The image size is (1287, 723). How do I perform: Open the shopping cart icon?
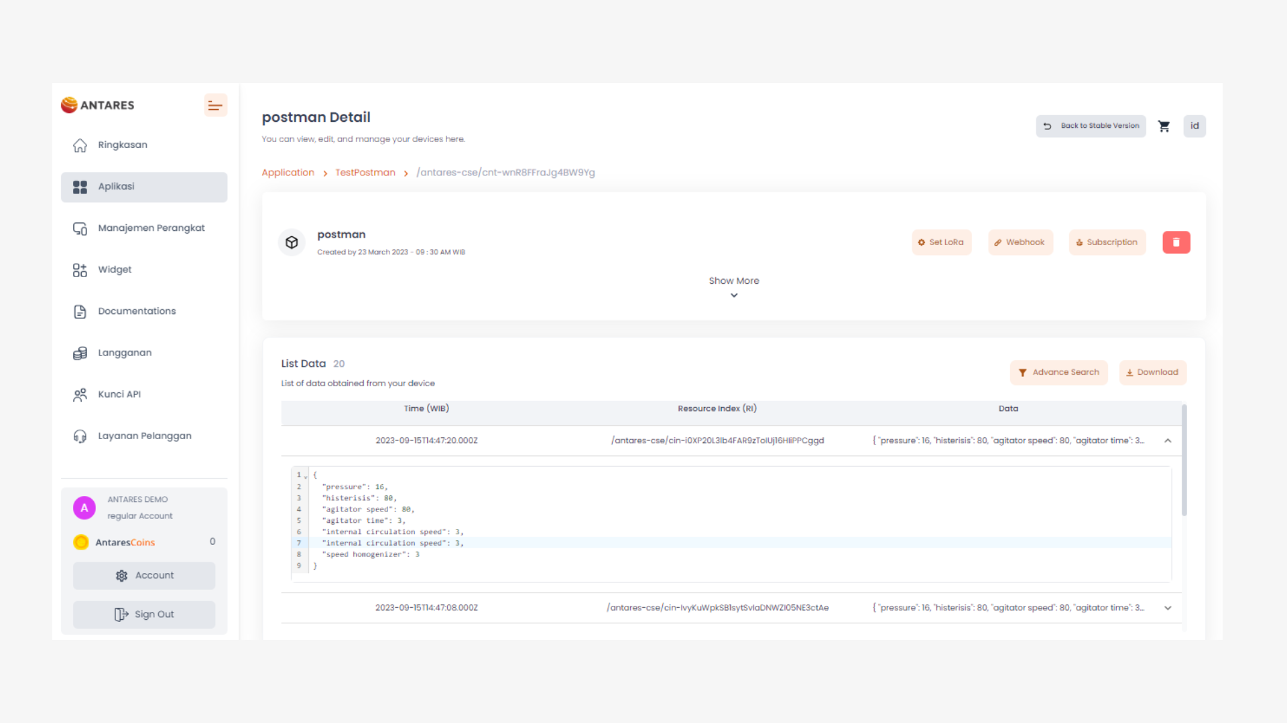[1164, 127]
